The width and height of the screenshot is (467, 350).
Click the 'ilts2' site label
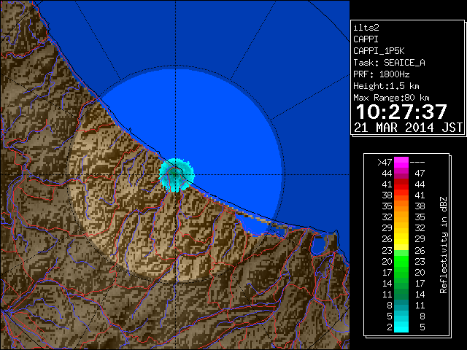(366, 28)
